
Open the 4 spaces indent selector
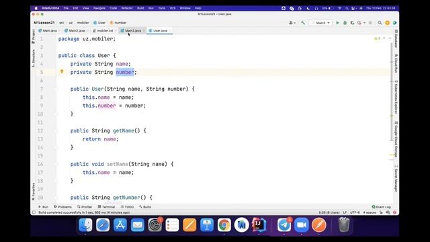pyautogui.click(x=370, y=212)
